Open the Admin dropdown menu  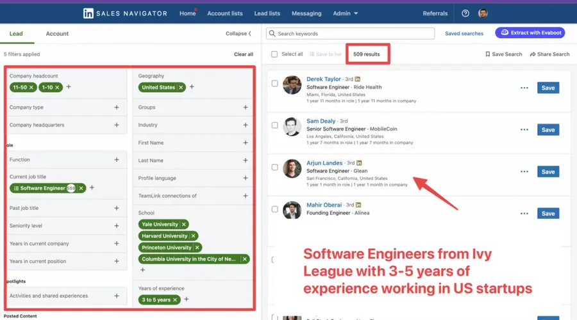[x=345, y=13]
